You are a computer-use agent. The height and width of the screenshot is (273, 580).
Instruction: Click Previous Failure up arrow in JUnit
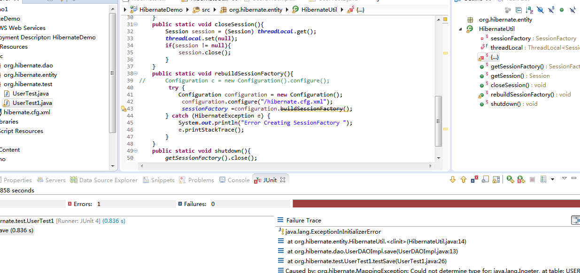pos(464,179)
